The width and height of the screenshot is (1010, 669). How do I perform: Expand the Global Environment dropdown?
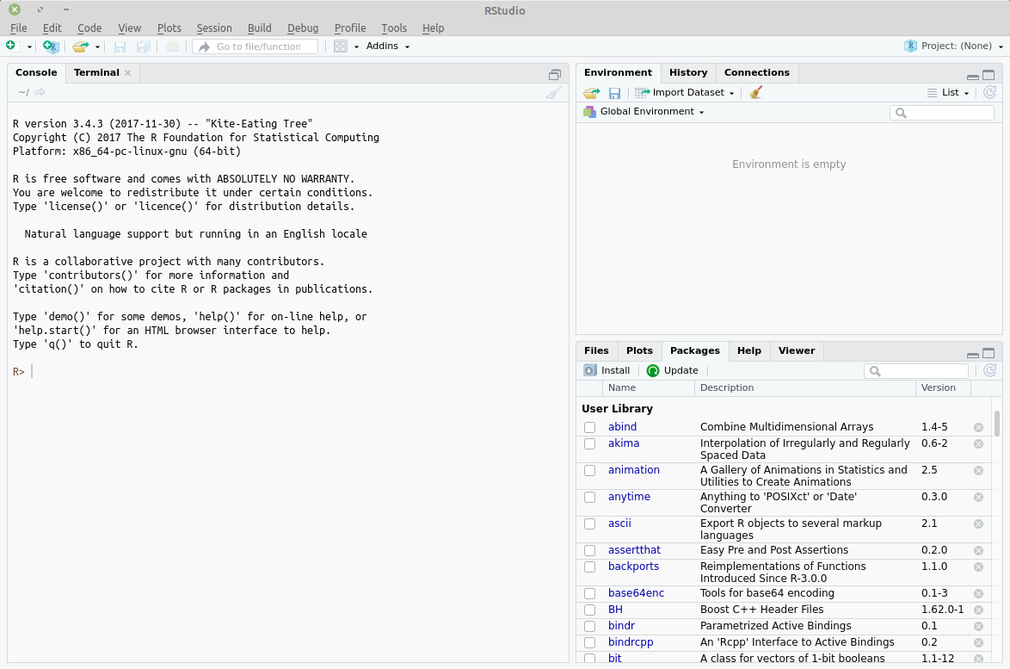tap(651, 112)
